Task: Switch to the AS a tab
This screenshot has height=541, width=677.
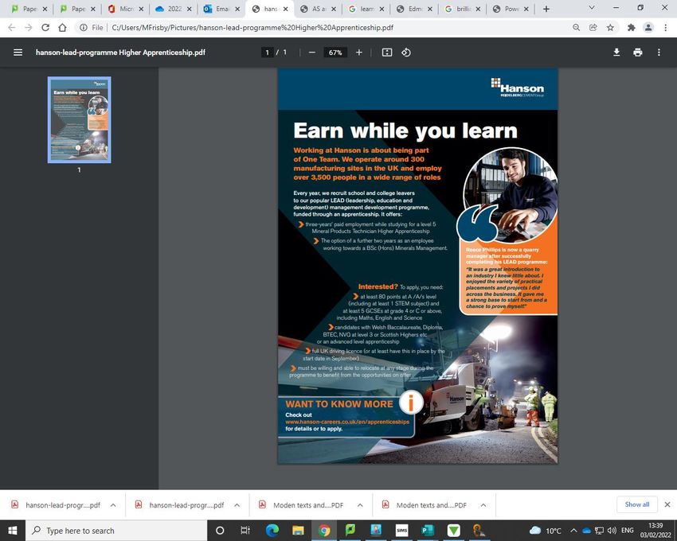Action: (318, 9)
